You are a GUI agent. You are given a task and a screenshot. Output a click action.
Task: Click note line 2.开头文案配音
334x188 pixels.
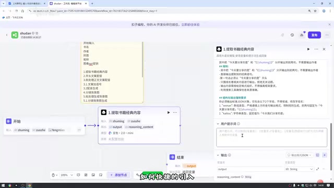[x=93, y=76]
